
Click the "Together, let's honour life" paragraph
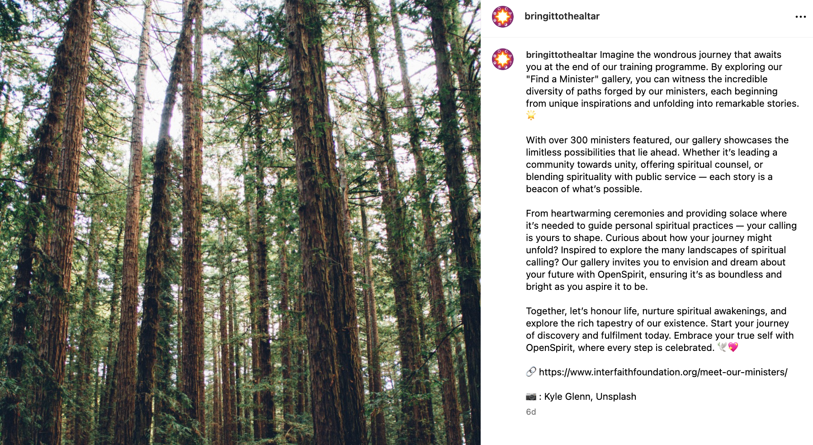pos(660,329)
